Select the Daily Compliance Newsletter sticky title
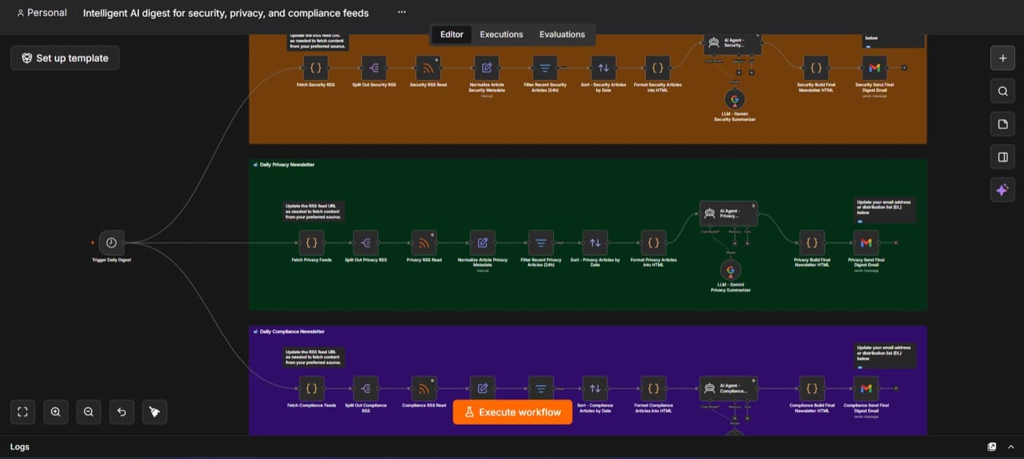 (x=291, y=331)
